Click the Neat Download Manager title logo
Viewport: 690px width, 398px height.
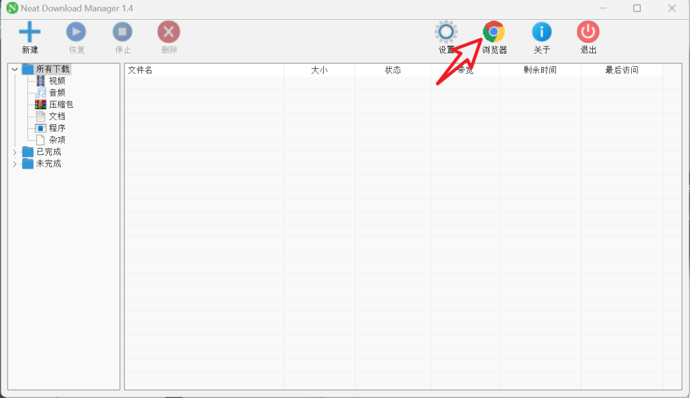tap(12, 8)
